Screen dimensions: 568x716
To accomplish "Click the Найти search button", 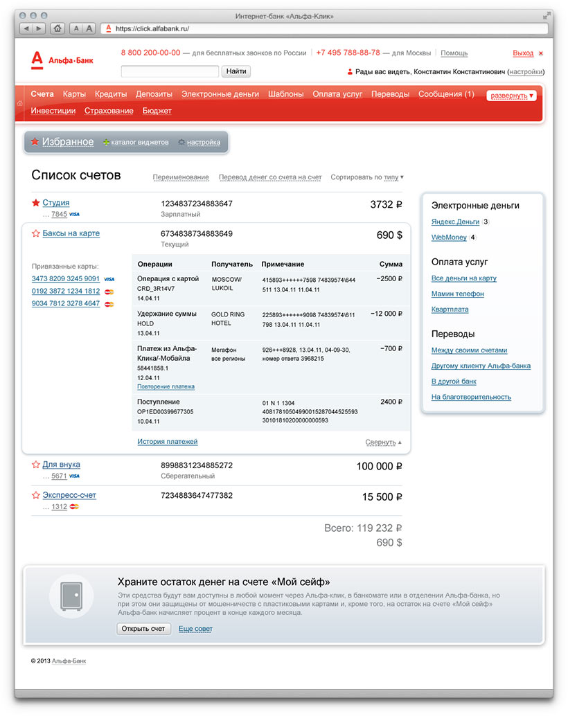I will pyautogui.click(x=236, y=71).
